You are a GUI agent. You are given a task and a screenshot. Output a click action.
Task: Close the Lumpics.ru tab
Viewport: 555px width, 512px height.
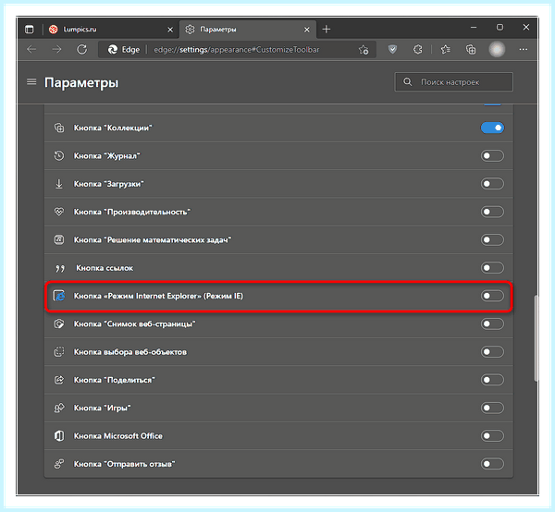tap(170, 30)
